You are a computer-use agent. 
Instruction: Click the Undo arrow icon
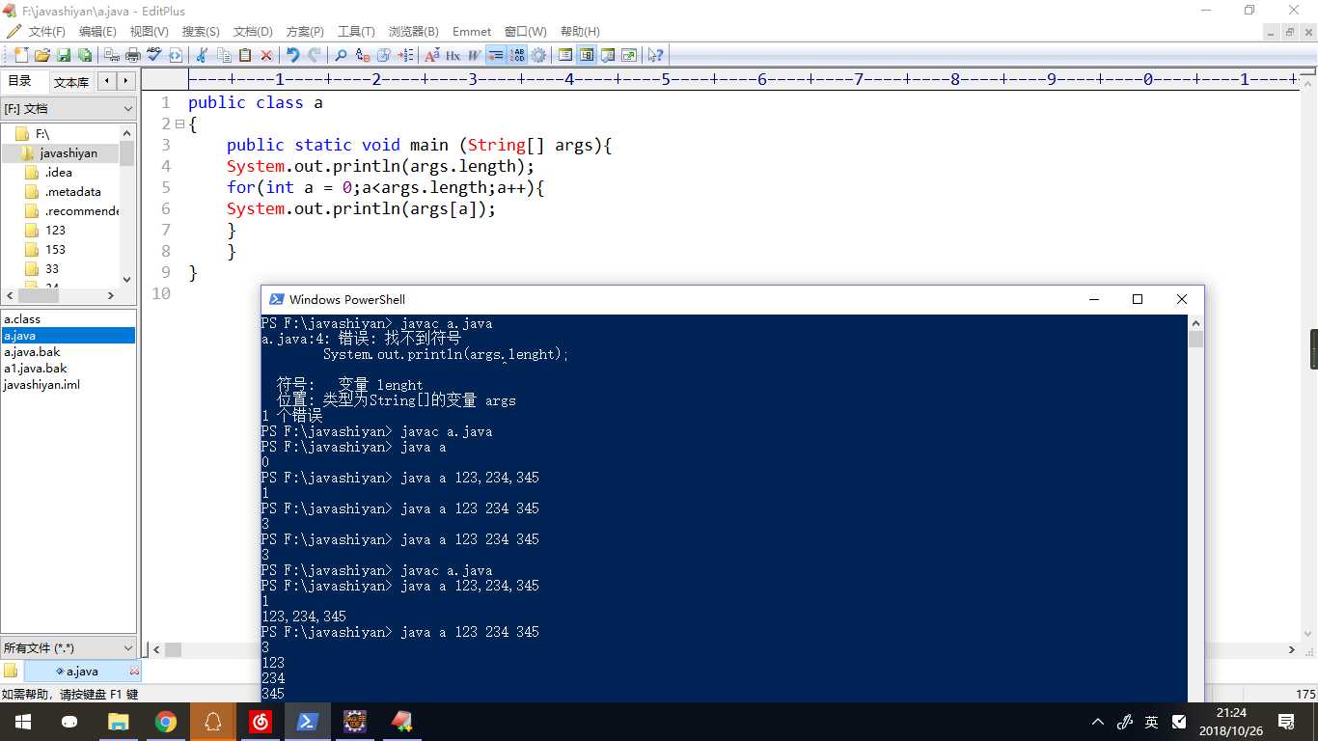[293, 55]
